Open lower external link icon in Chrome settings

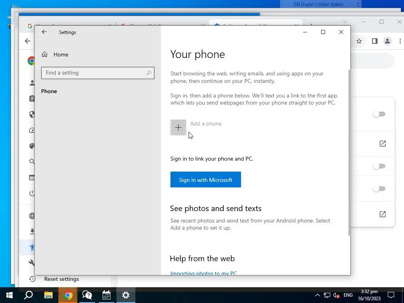tap(383, 214)
